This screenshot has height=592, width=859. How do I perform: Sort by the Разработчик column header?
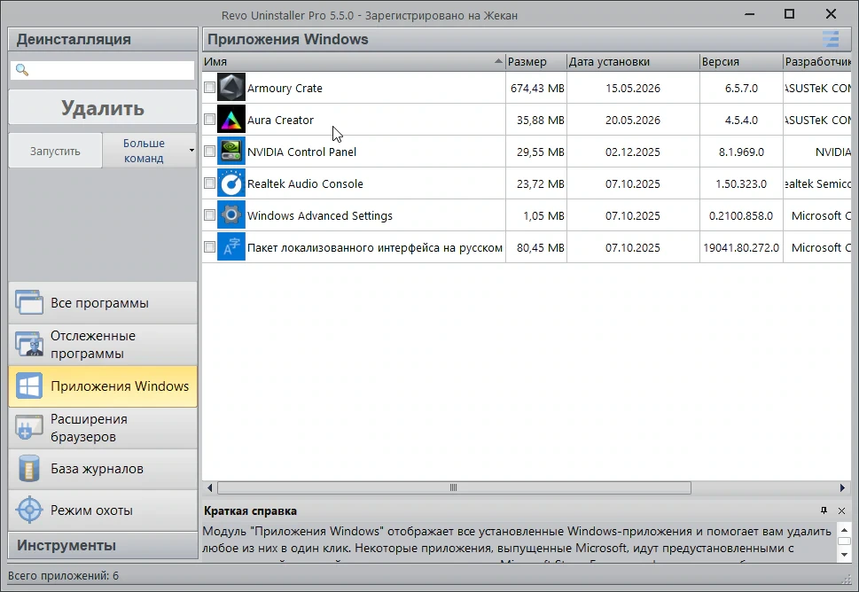pos(817,61)
